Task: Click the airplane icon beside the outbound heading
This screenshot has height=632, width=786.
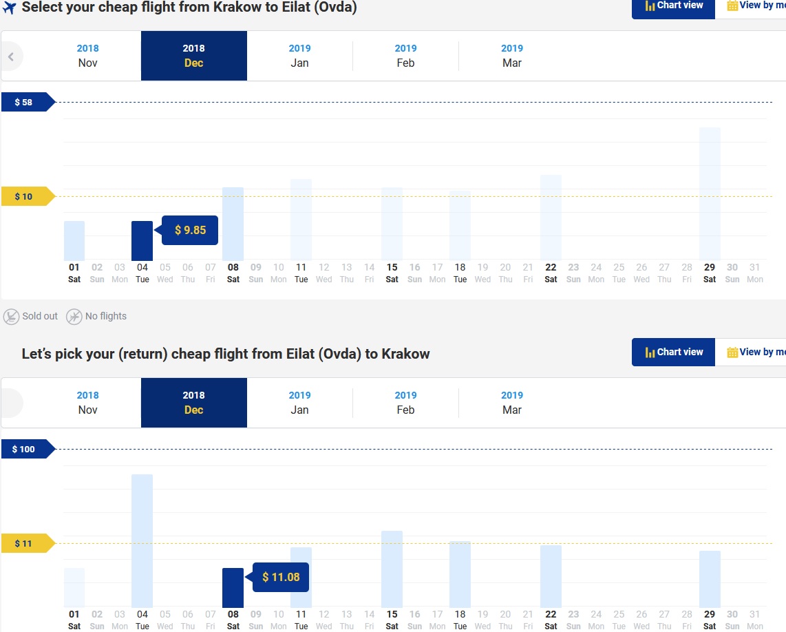Action: click(x=10, y=8)
